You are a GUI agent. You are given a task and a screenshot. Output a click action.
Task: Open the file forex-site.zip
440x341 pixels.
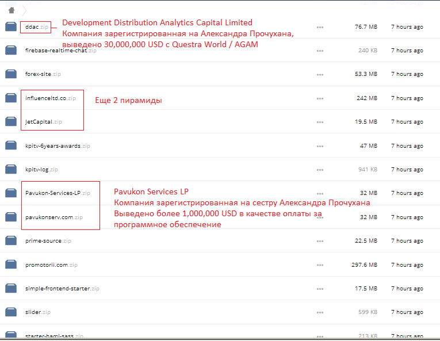point(43,74)
